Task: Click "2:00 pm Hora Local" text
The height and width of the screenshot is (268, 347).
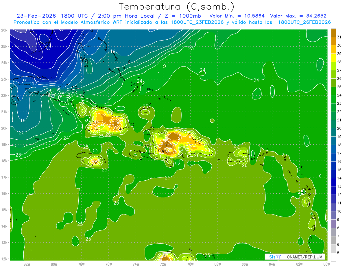Action: [x=126, y=16]
